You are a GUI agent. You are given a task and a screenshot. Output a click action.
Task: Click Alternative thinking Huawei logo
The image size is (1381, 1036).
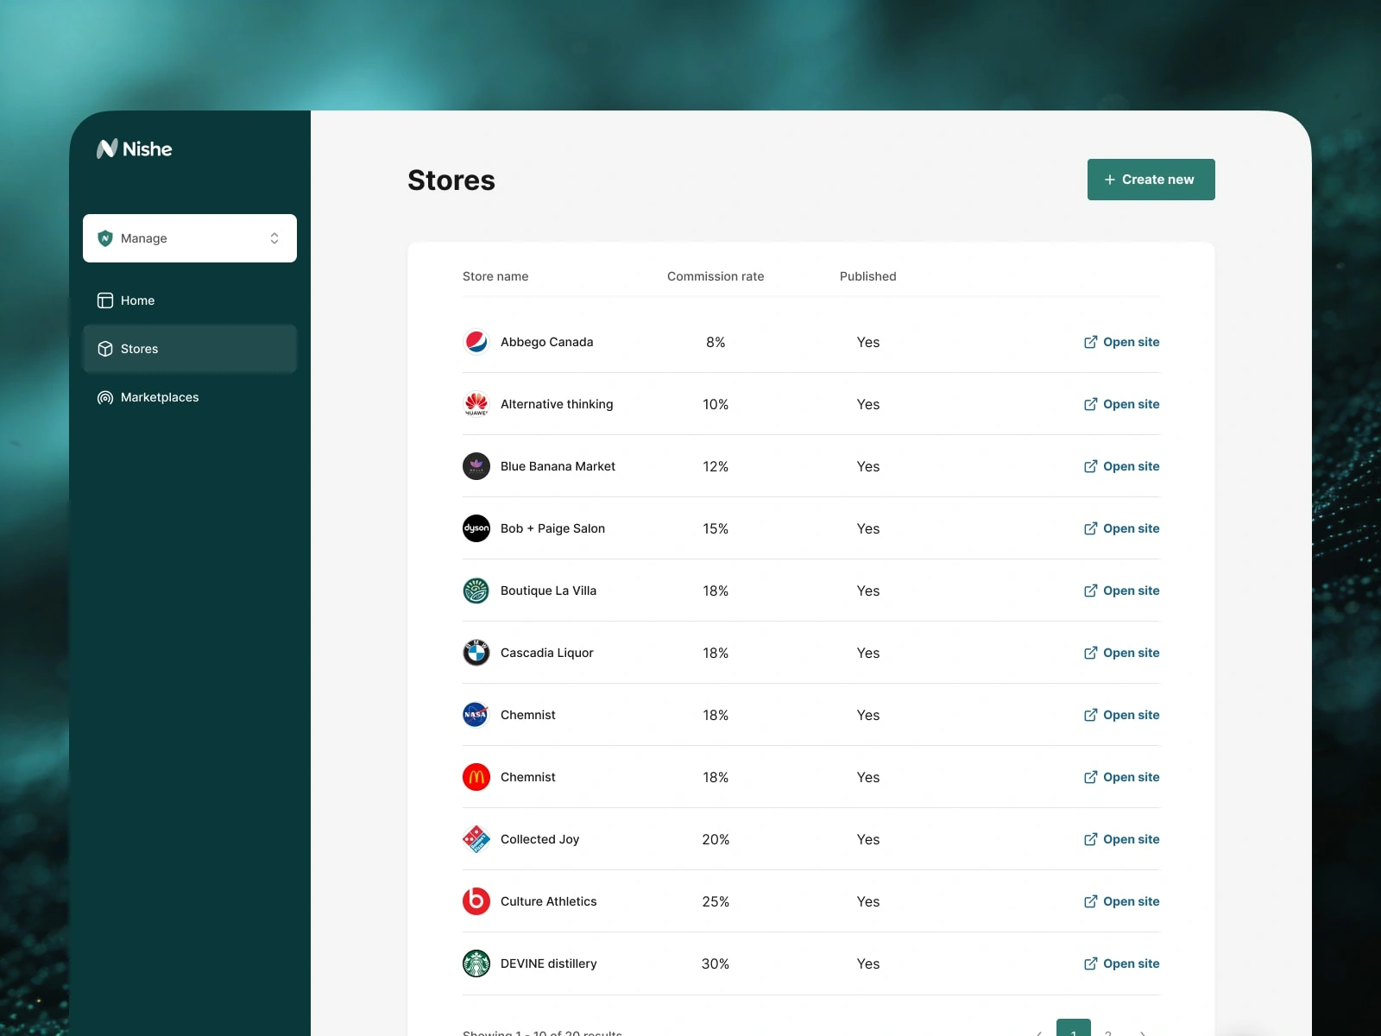476,404
